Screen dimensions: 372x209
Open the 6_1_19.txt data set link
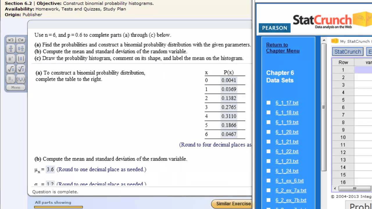pyautogui.click(x=287, y=122)
